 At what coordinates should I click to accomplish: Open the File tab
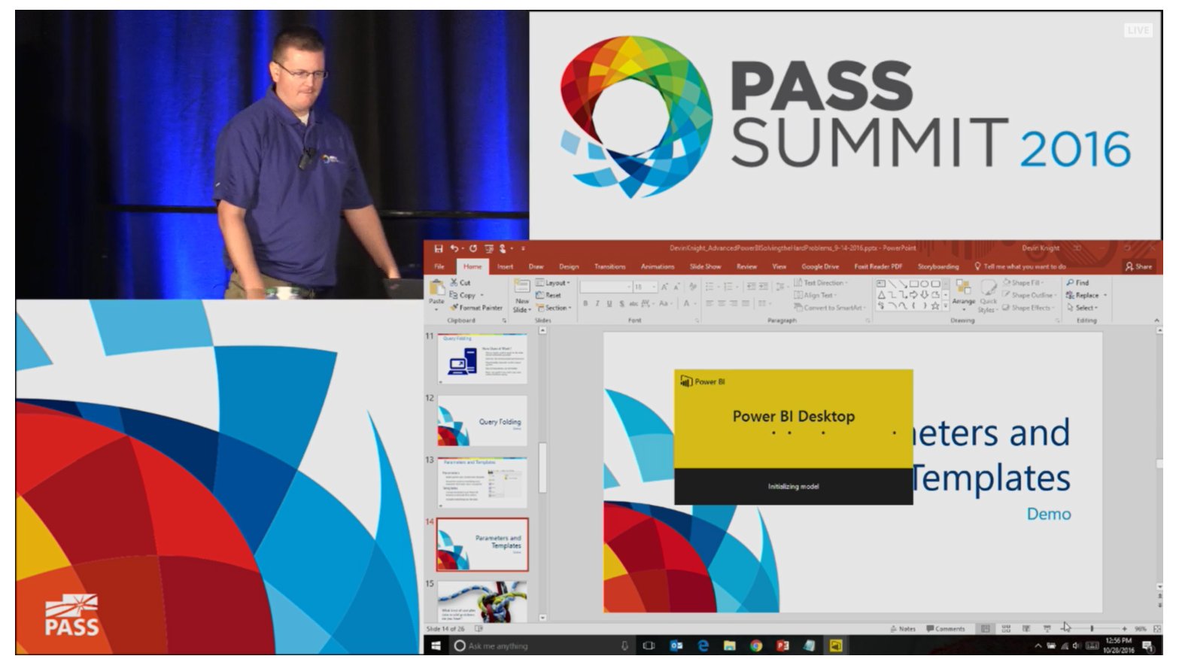coord(439,266)
